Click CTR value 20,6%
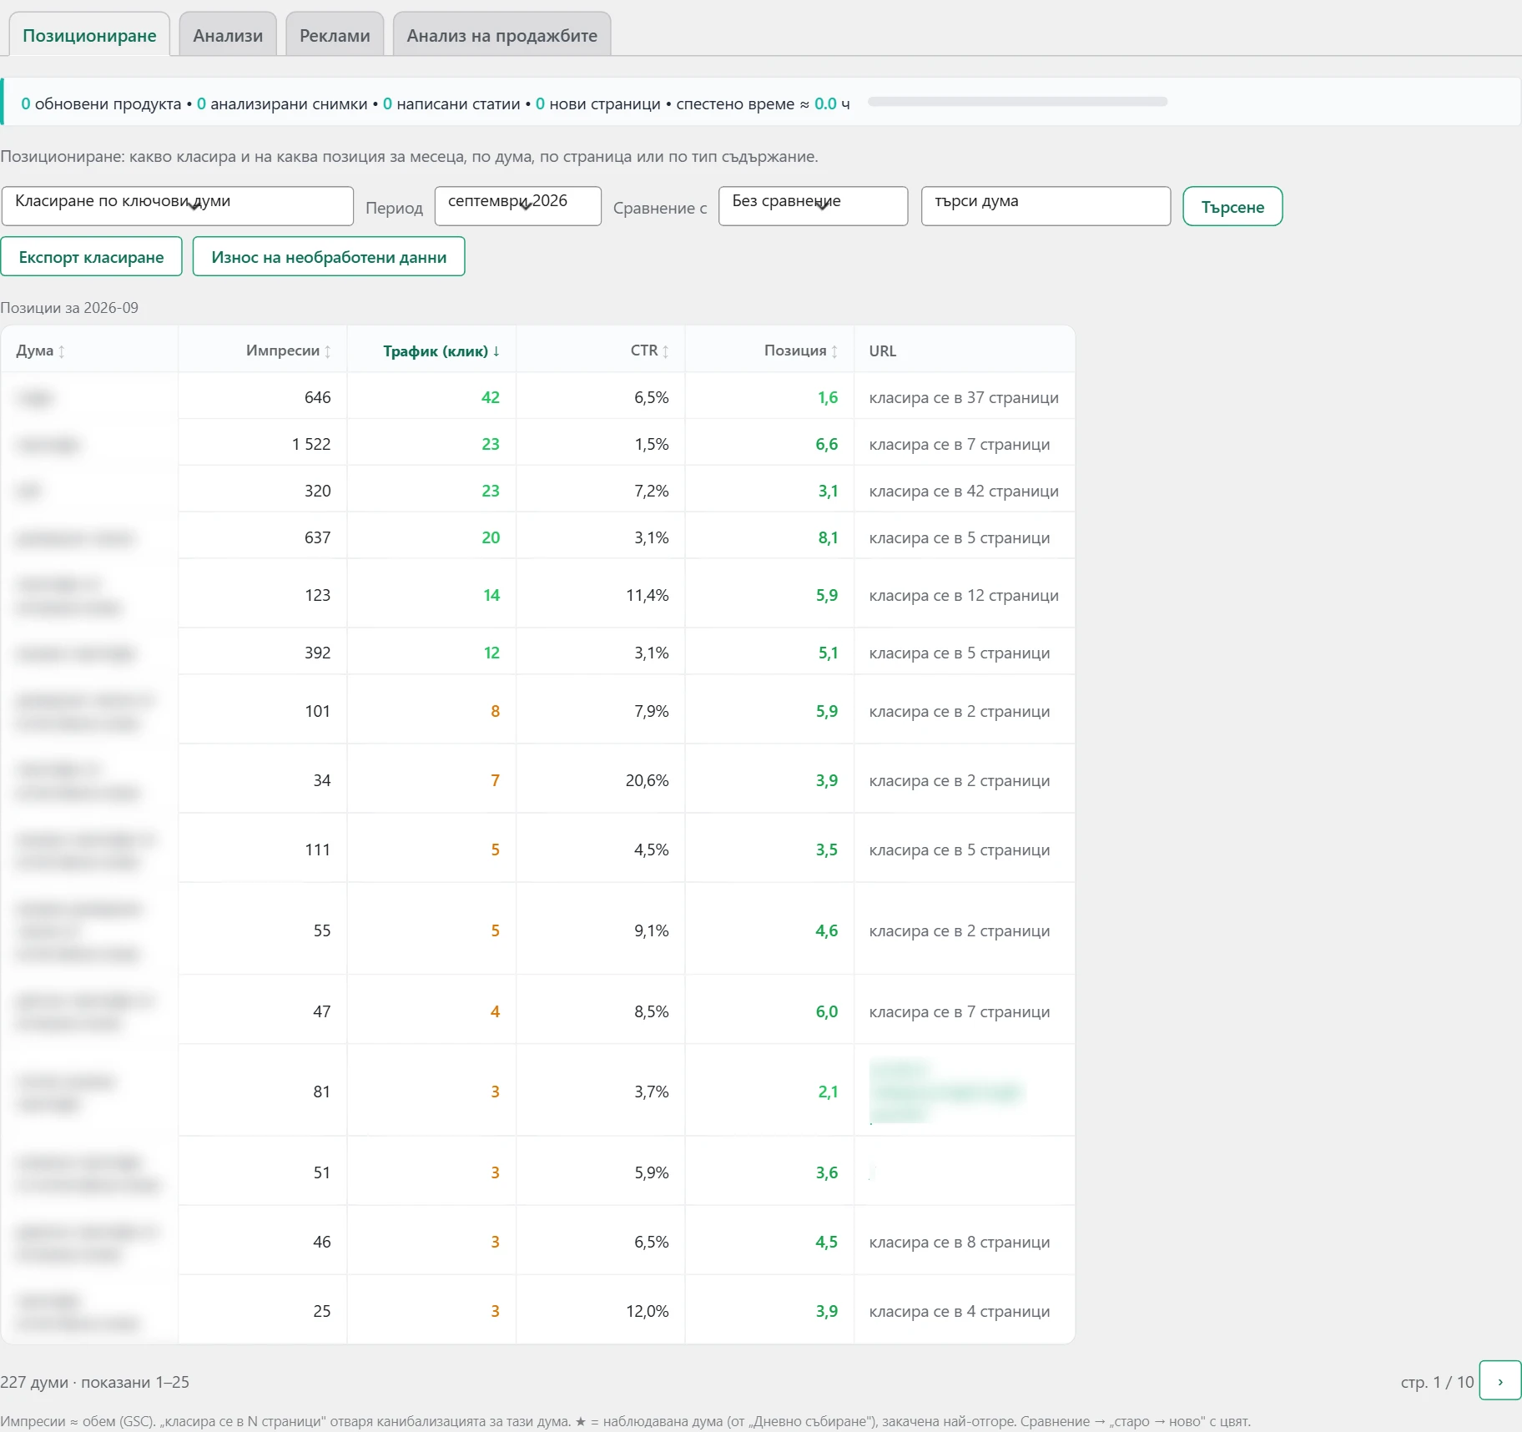 [648, 780]
